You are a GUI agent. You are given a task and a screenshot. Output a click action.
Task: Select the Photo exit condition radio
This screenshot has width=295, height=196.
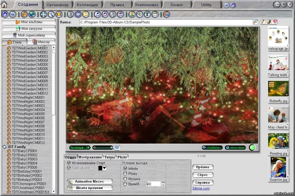(125, 173)
